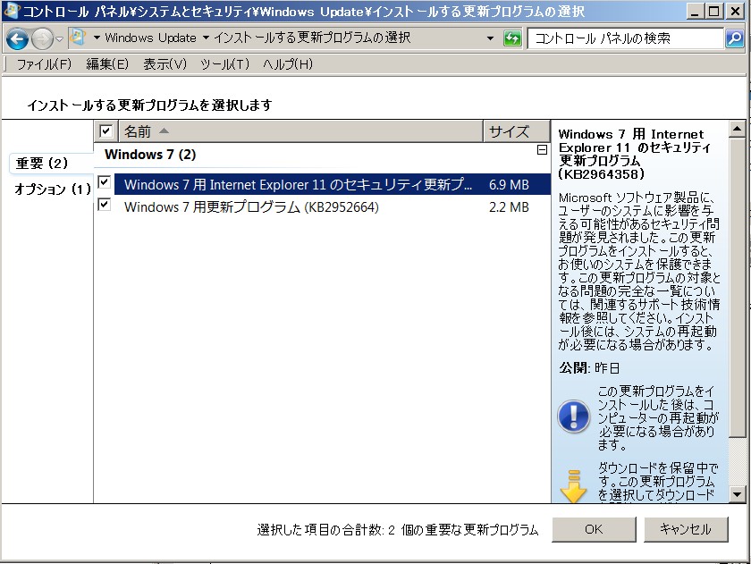The image size is (751, 564).
Task: Click the キャンセル button
Action: pyautogui.click(x=686, y=529)
